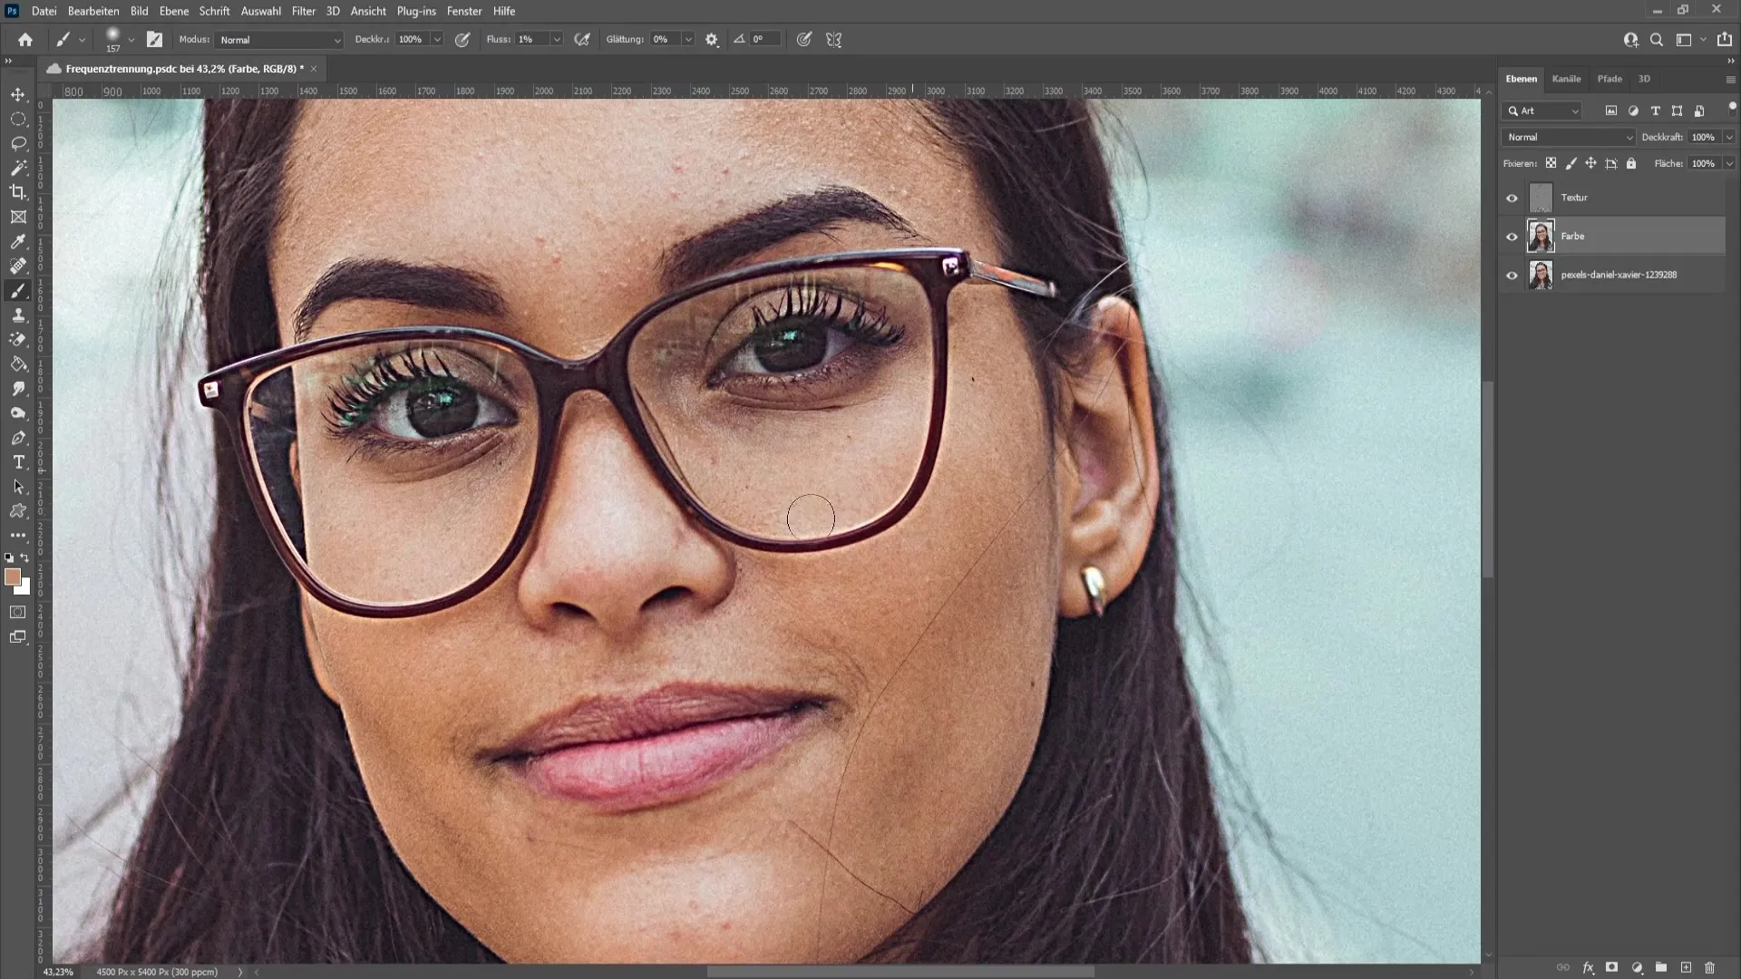Switch to Kanäle tab

[x=1565, y=78]
